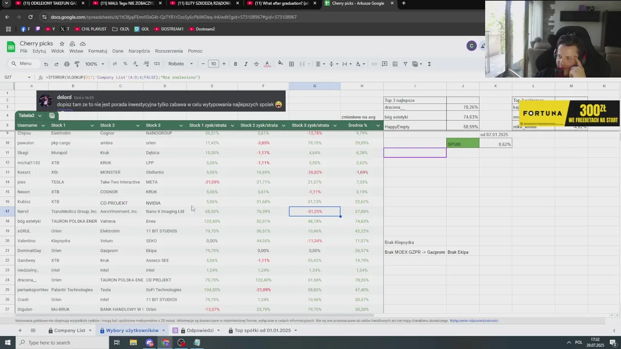Open the 'What after graduation' browser tab
Screen dimensions: 621x349
tap(281, 3)
